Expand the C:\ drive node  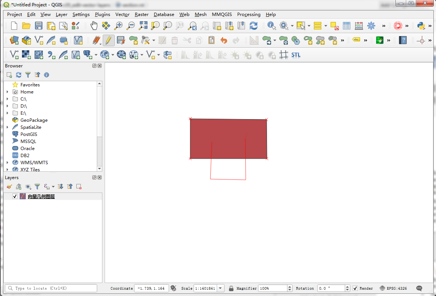pyautogui.click(x=7, y=99)
